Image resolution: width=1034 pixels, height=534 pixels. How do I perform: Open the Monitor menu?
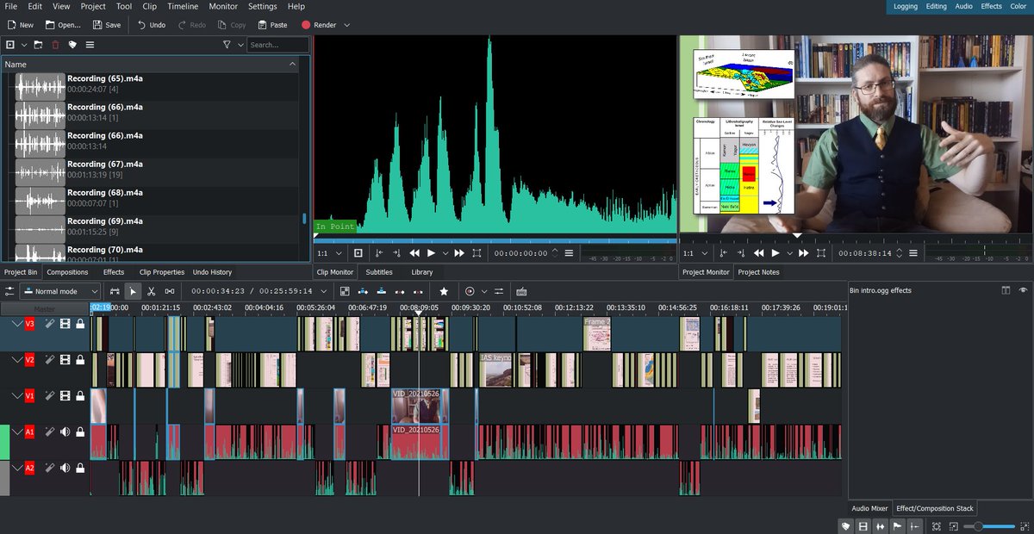coord(223,6)
